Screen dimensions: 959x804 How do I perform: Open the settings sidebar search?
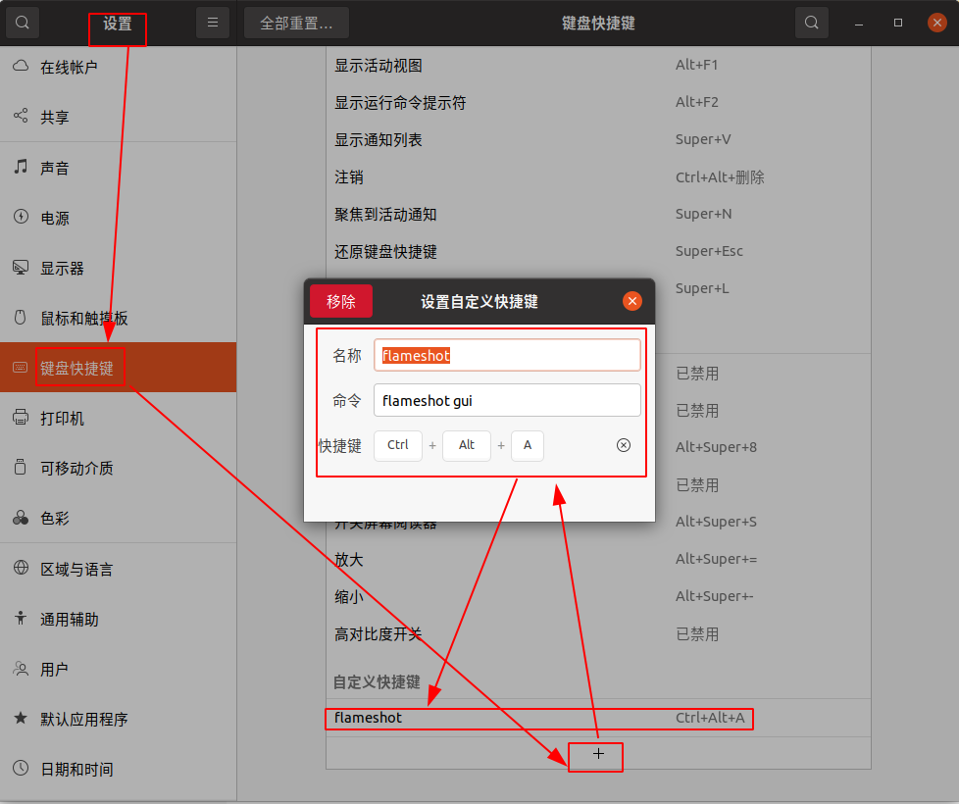23,24
